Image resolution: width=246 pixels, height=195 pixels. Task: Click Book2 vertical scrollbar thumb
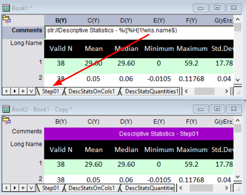237,129
